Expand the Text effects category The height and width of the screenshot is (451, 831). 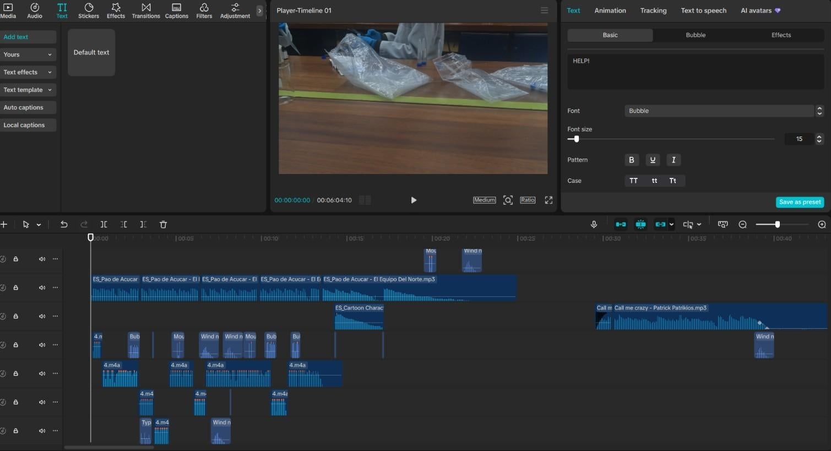(28, 72)
